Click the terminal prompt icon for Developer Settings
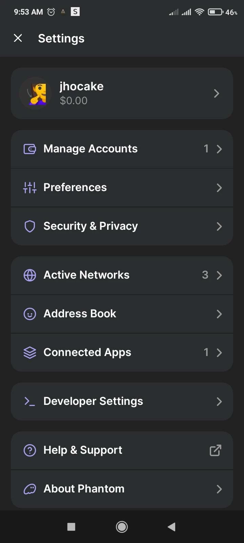 click(x=30, y=401)
